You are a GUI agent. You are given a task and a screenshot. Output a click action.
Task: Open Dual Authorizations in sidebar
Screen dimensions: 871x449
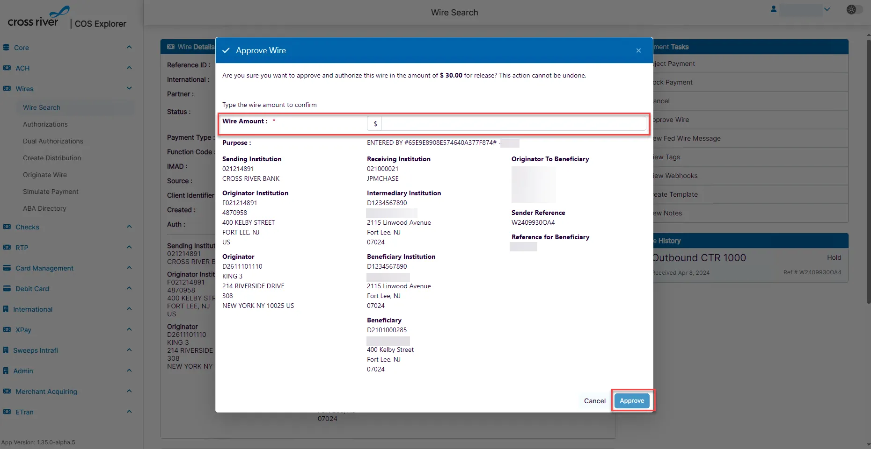point(53,141)
